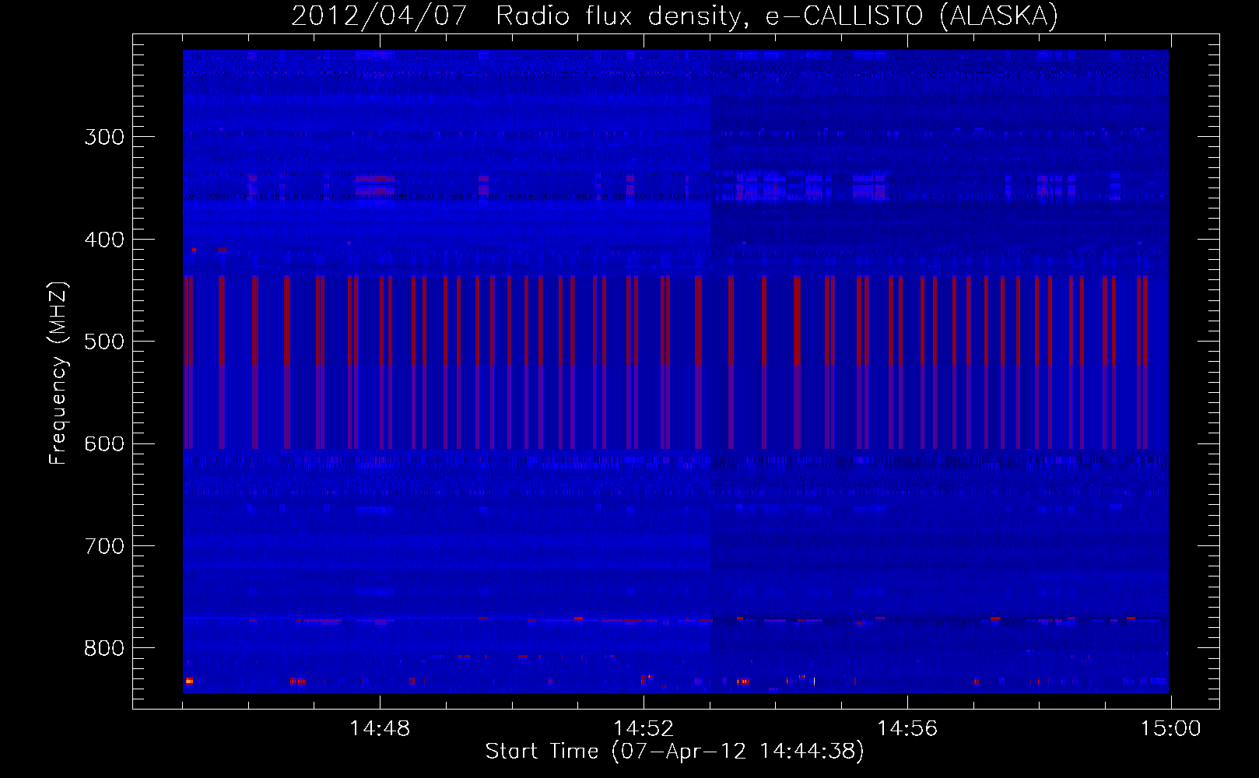Viewport: 1259px width, 778px height.
Task: Click the plot title 'Radio flux density, e-CALLISTO (ALASKA)'
Action: pyautogui.click(x=777, y=16)
